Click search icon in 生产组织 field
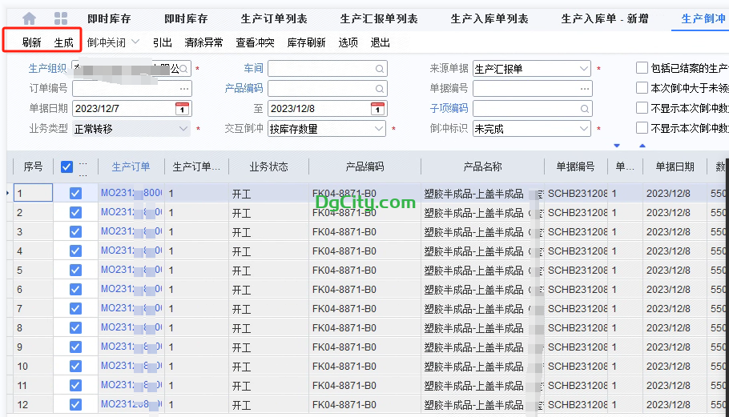 (x=184, y=69)
